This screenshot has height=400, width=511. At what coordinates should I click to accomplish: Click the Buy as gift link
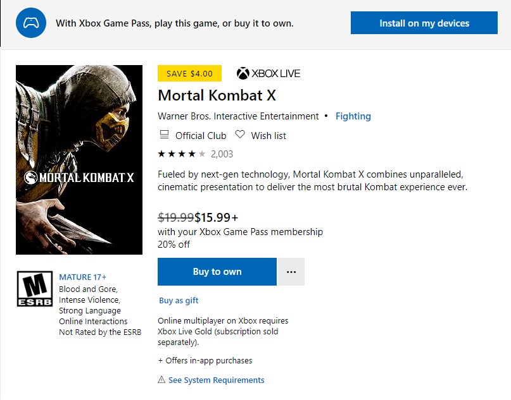point(179,301)
